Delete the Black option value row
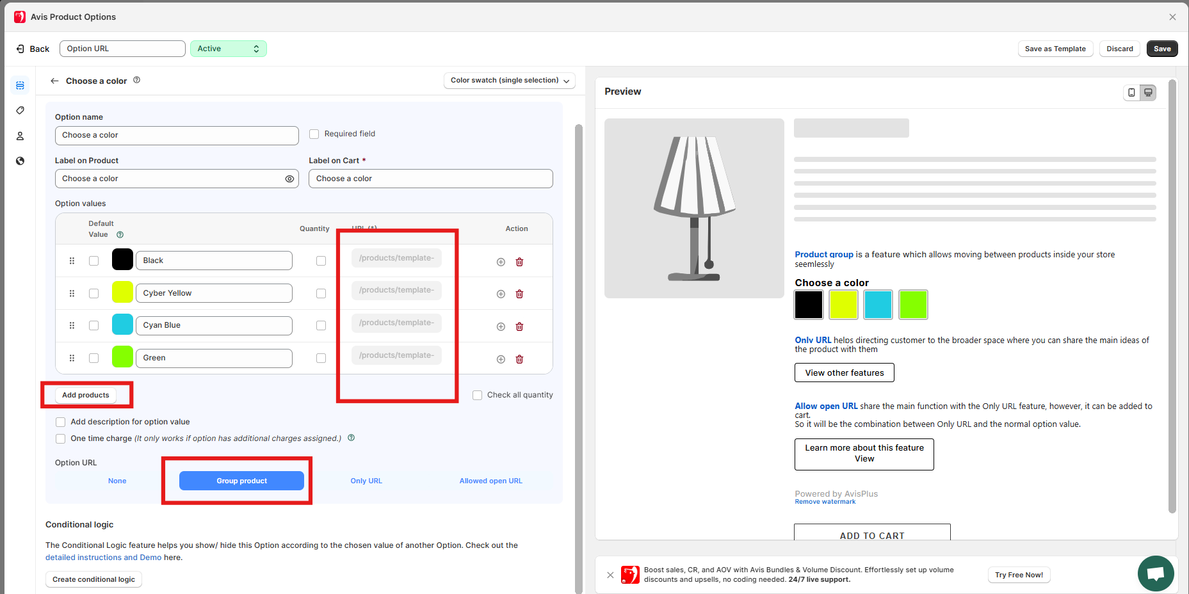The width and height of the screenshot is (1189, 594). tap(519, 262)
